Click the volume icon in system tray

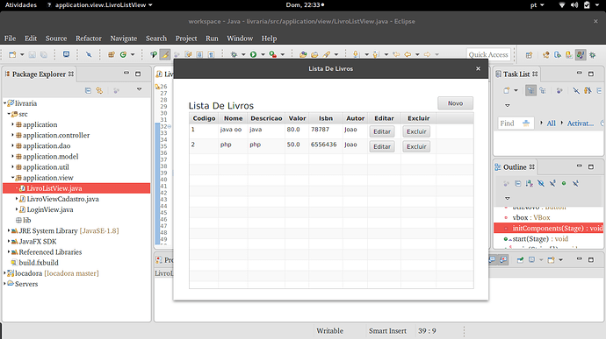pyautogui.click(x=574, y=5)
